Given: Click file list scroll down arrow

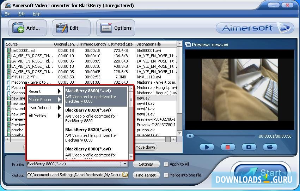Looking at the screenshot, I should click(x=179, y=133).
